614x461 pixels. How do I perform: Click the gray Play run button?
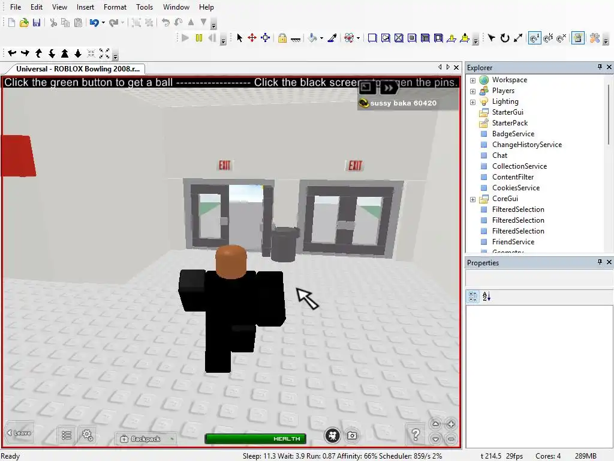click(x=185, y=38)
